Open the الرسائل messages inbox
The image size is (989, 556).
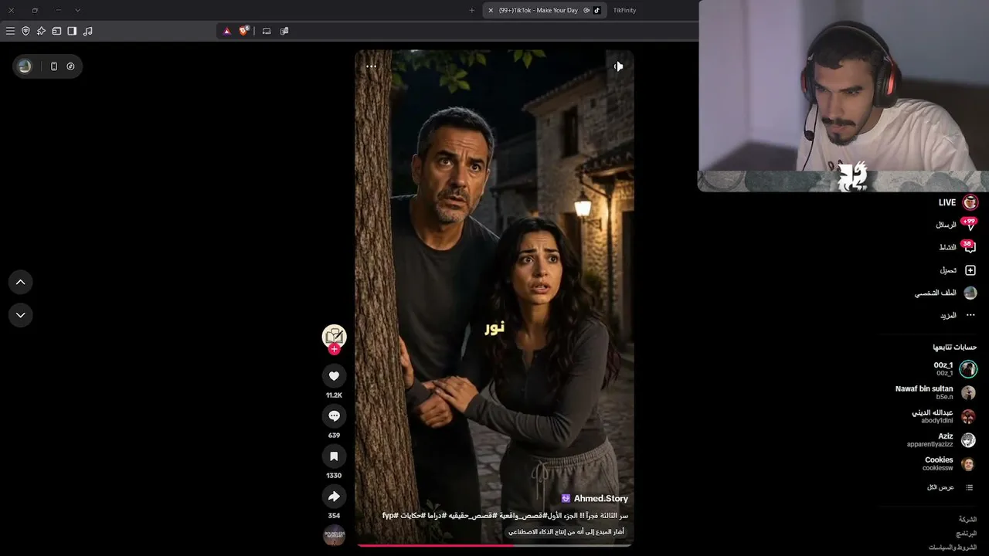pyautogui.click(x=957, y=225)
